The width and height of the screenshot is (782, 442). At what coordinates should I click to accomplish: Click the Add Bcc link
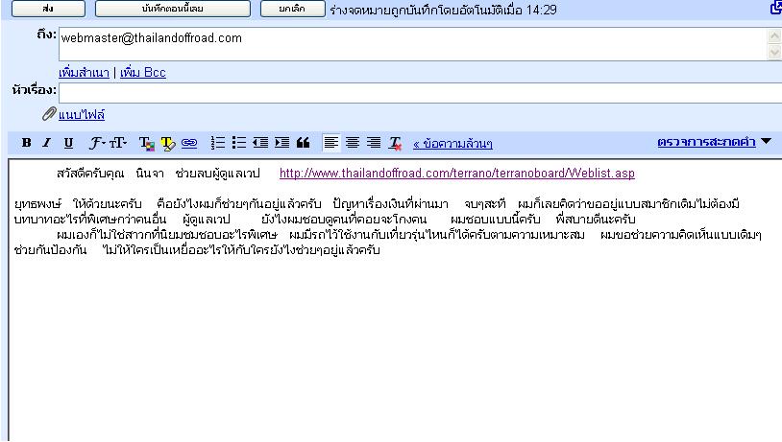point(142,73)
